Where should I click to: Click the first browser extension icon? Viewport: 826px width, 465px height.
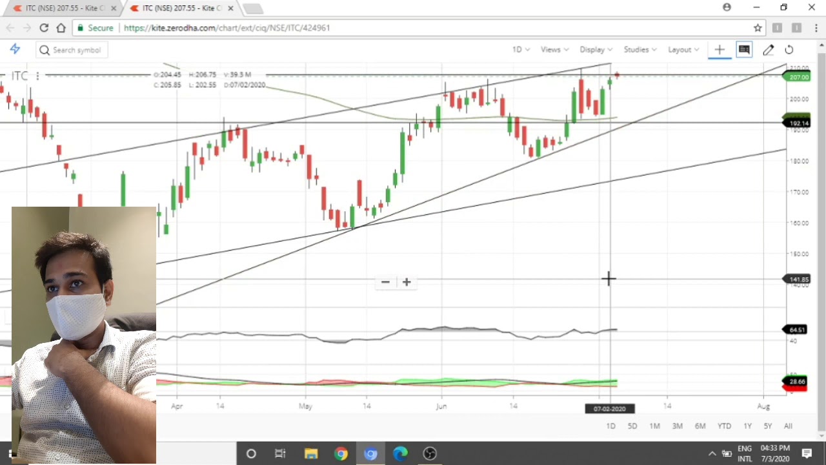[x=777, y=28]
